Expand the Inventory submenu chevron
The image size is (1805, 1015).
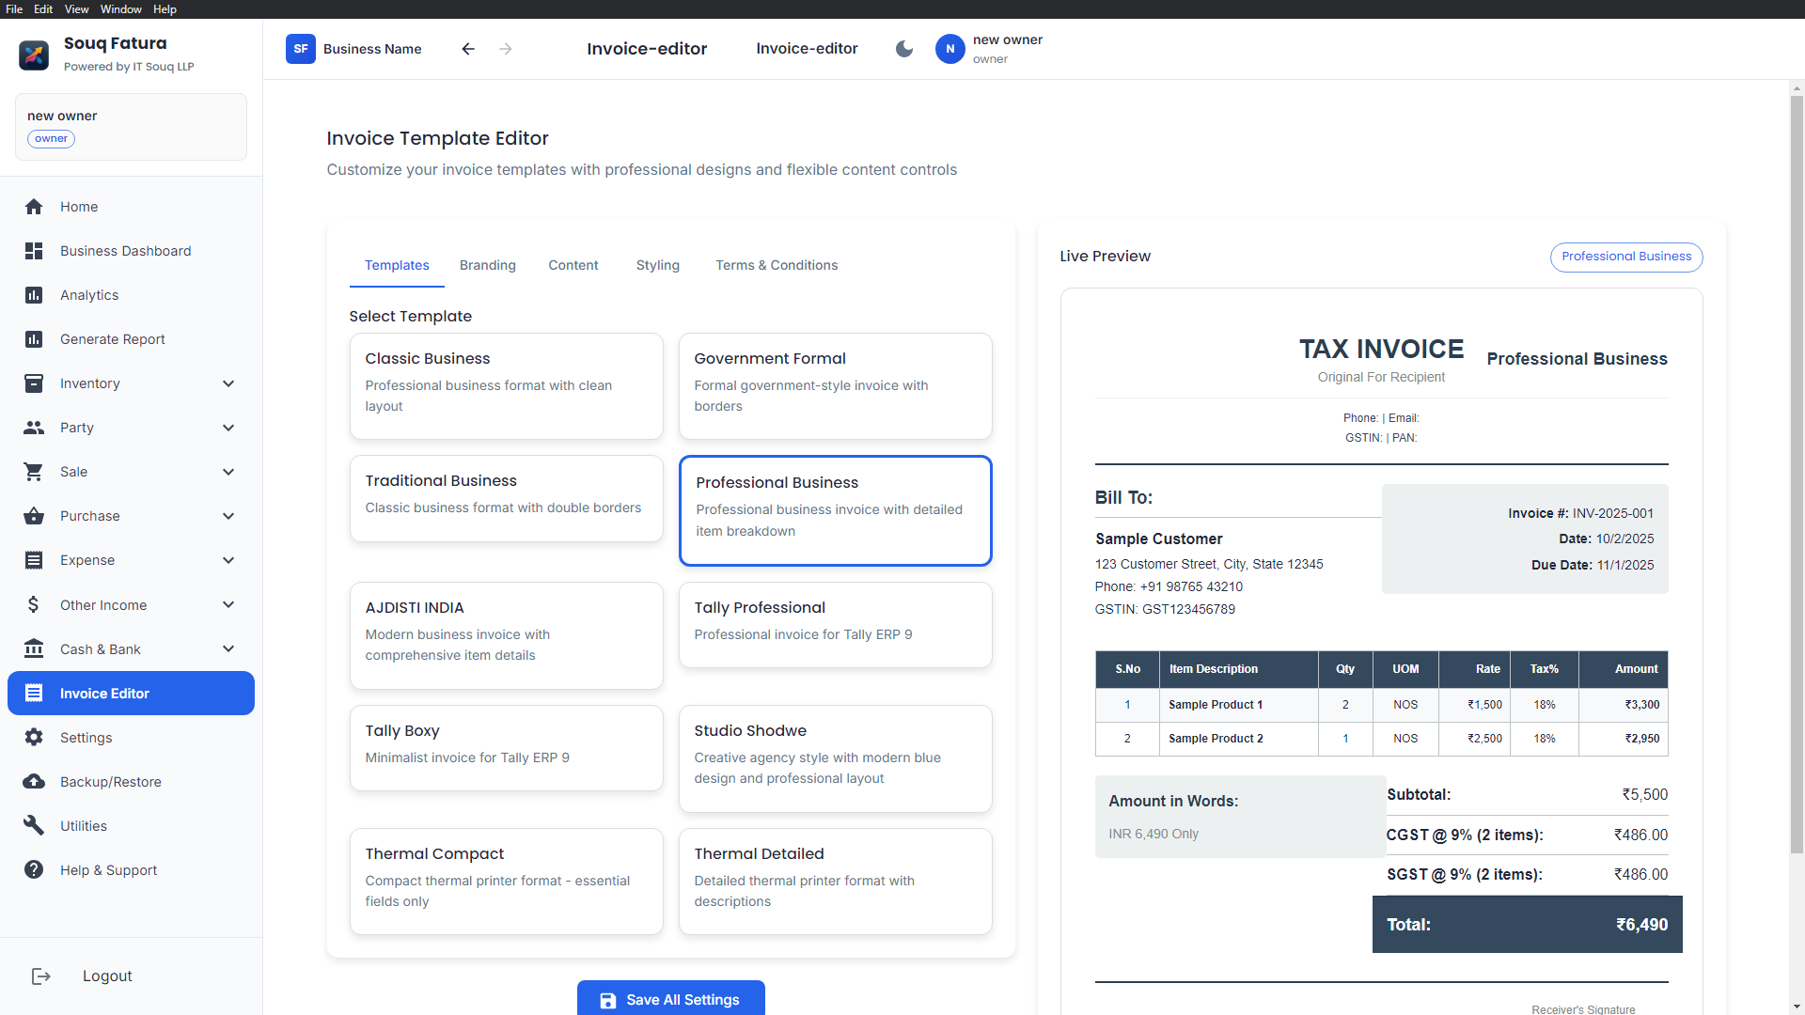228,383
